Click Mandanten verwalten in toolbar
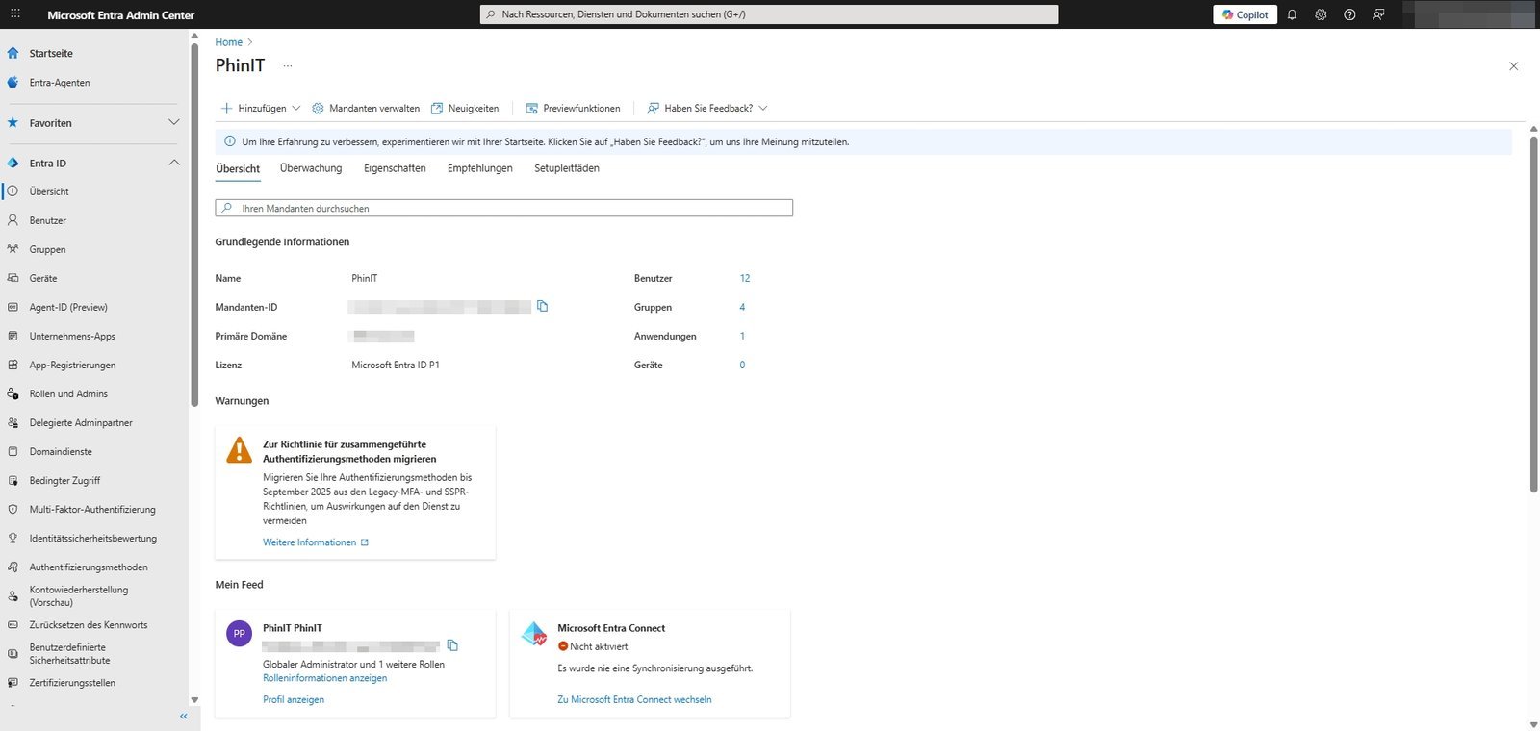Viewport: 1540px width, 731px height. (x=366, y=108)
